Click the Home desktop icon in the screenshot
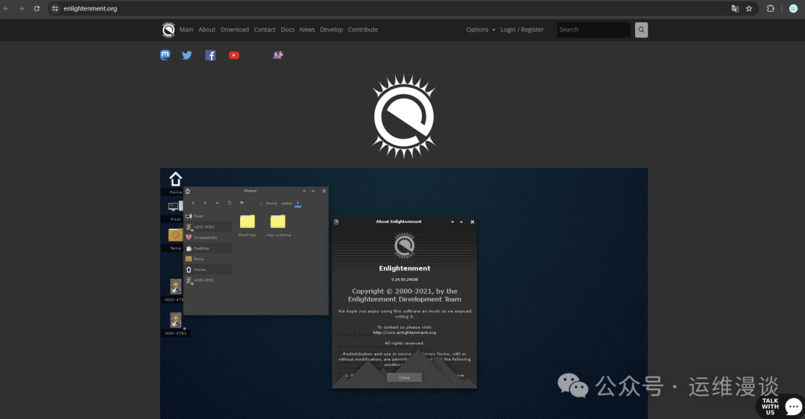Screen dimensions: 805x419 pyautogui.click(x=176, y=179)
